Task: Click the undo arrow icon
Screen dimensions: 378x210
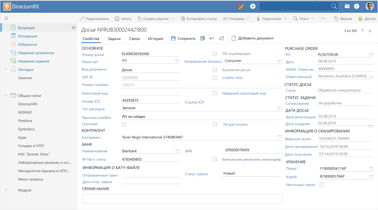Action: [212, 38]
